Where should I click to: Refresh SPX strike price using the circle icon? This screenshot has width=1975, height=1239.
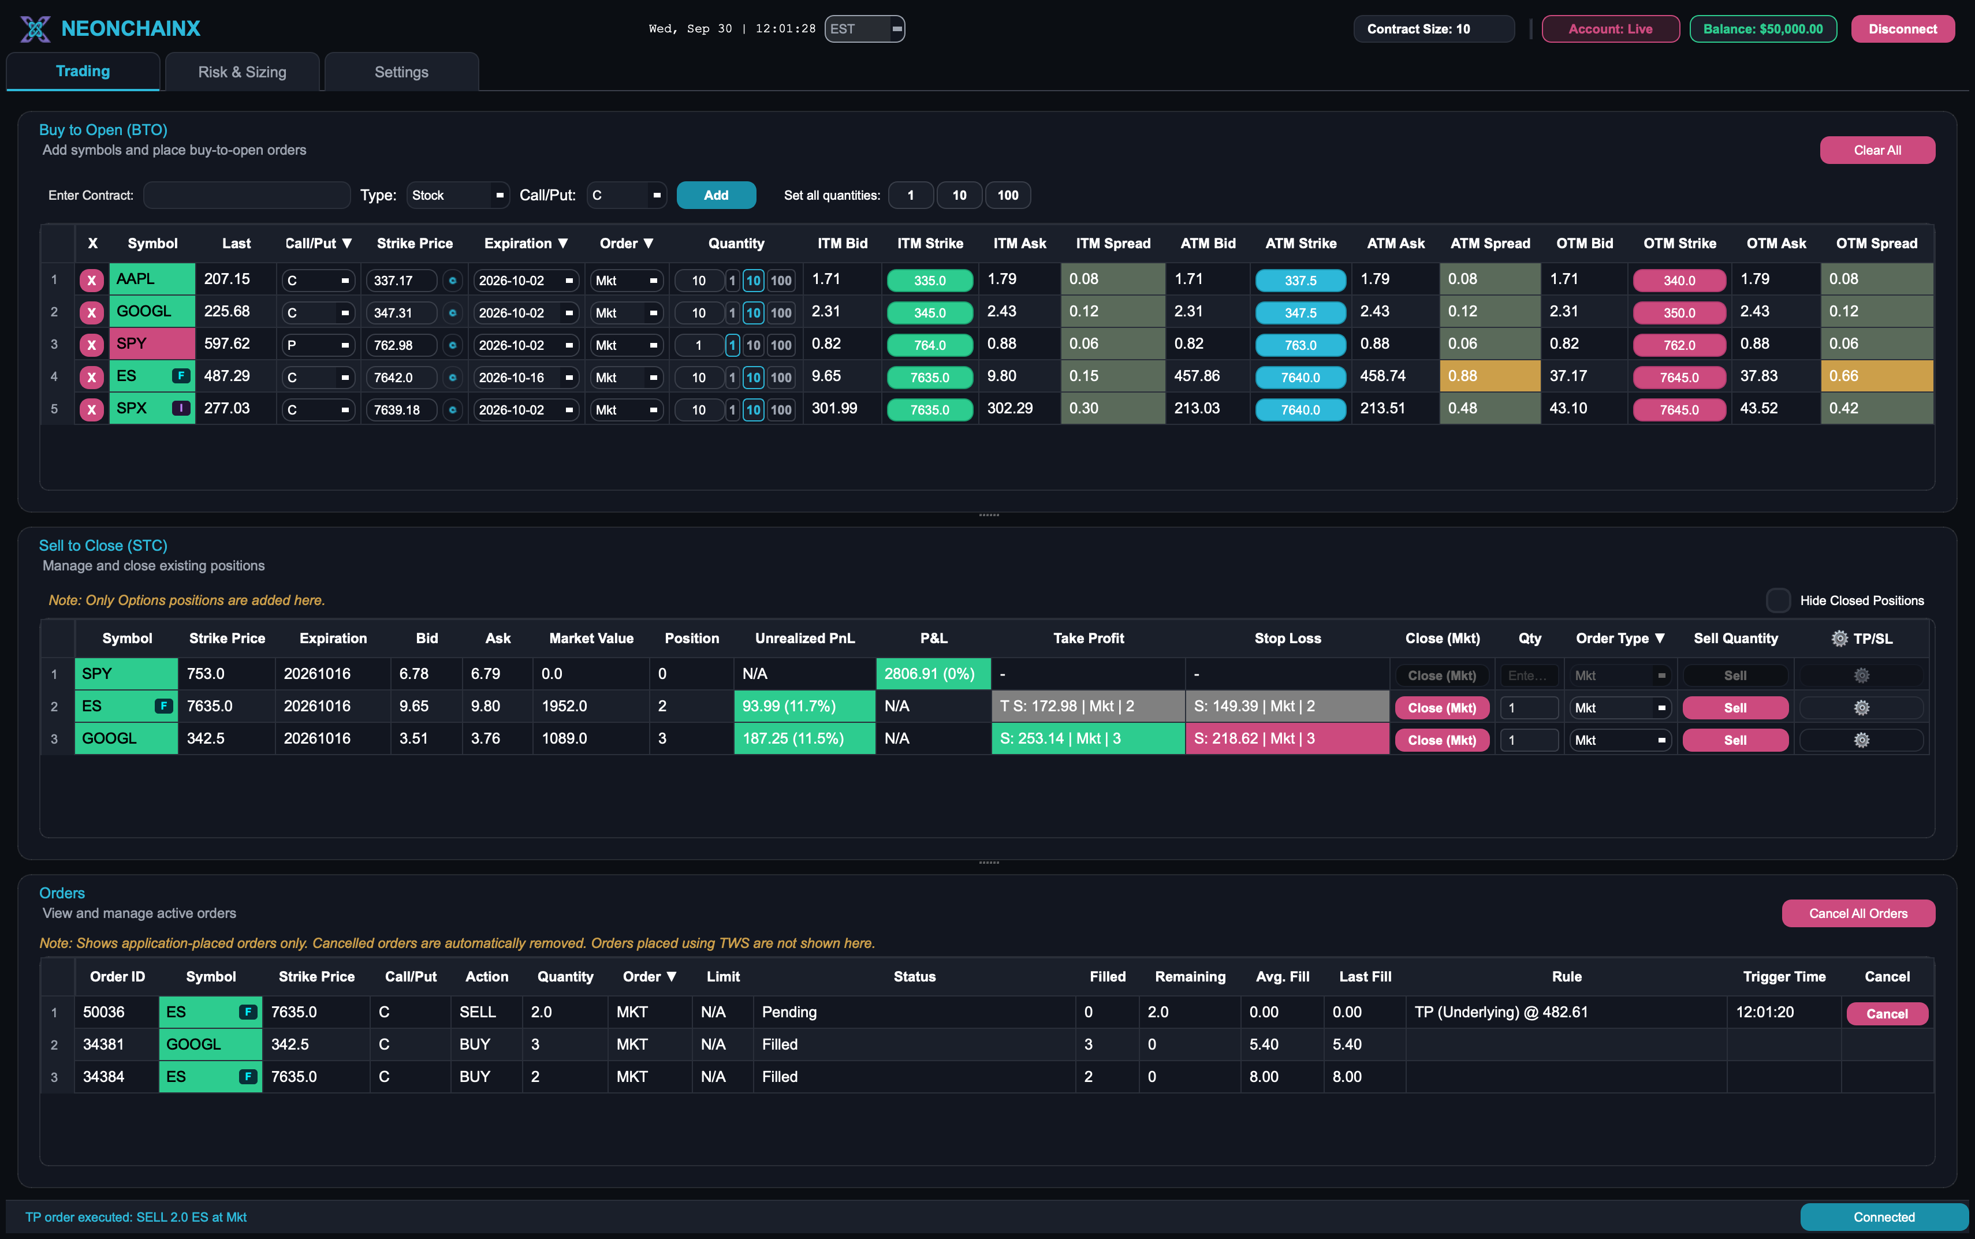click(452, 410)
